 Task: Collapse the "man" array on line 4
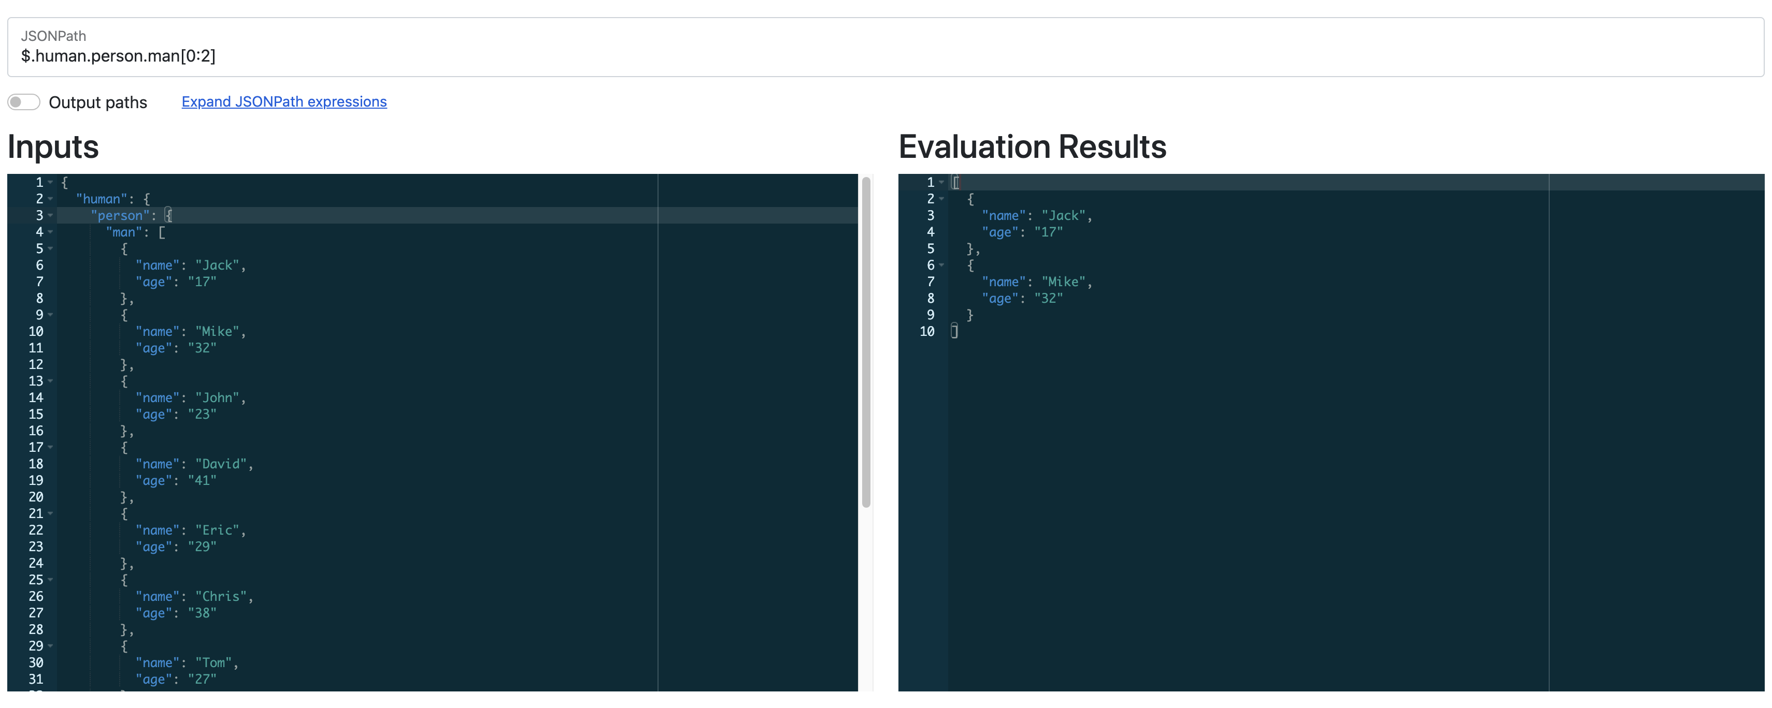click(x=51, y=232)
